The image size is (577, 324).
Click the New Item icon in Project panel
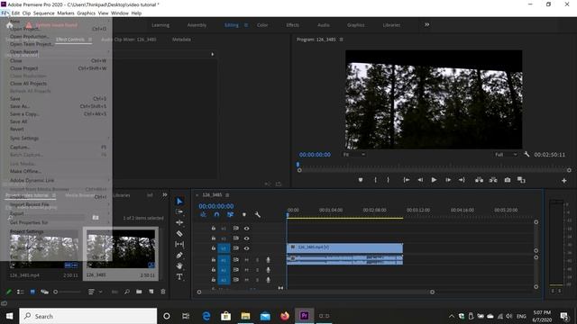point(151,292)
